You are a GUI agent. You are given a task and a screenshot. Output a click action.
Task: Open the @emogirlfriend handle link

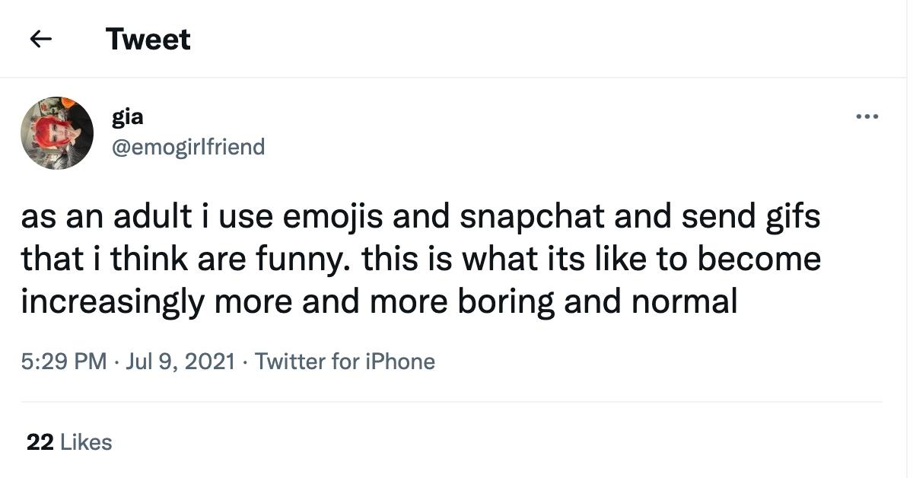pos(188,146)
